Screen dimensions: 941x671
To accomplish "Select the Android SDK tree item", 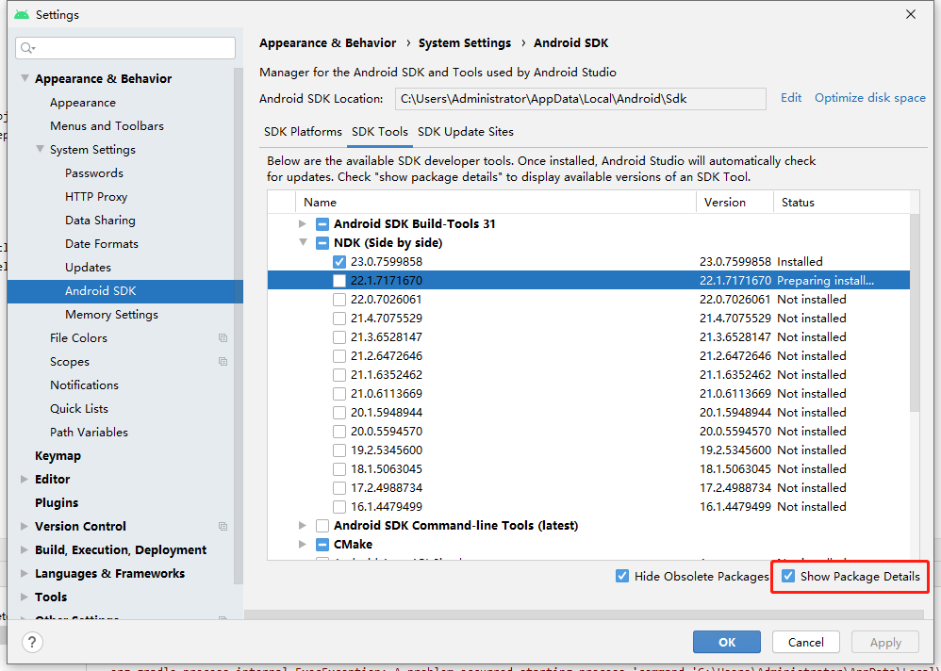I will [125, 291].
